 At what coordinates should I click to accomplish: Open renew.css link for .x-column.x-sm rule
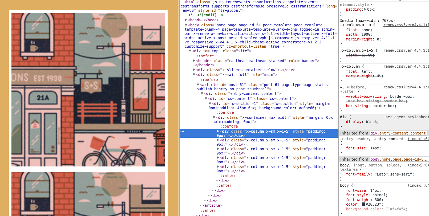[x=406, y=25]
